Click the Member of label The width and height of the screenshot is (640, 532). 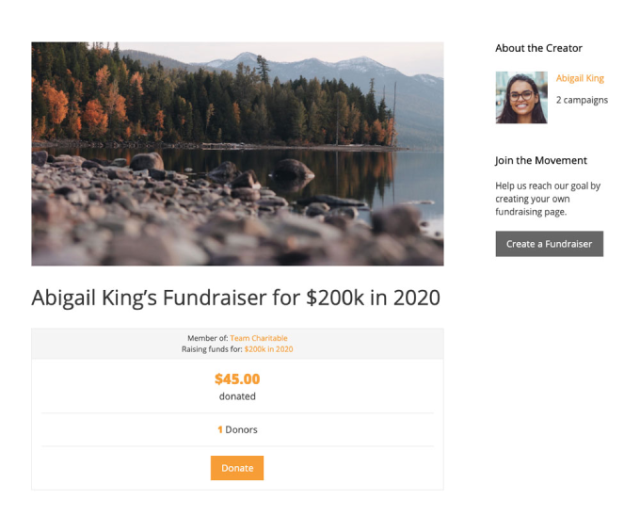tap(207, 338)
